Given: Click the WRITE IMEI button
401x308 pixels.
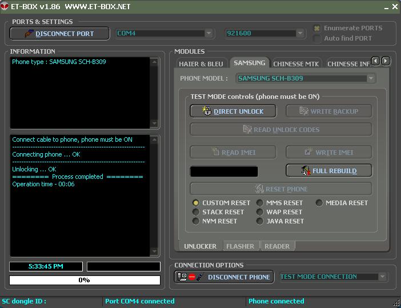Looking at the screenshot, I should click(x=329, y=152).
